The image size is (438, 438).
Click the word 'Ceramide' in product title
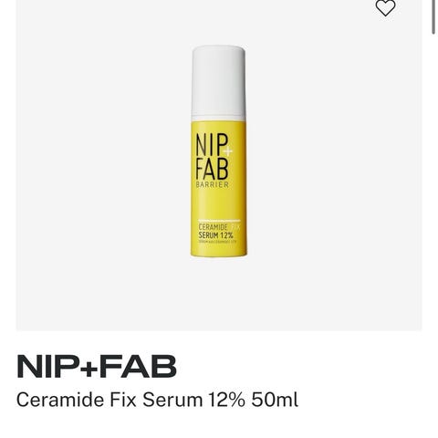60,400
